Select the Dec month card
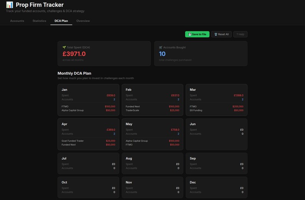Image resolution: width=305 pixels, height=200 pixels. click(x=217, y=187)
